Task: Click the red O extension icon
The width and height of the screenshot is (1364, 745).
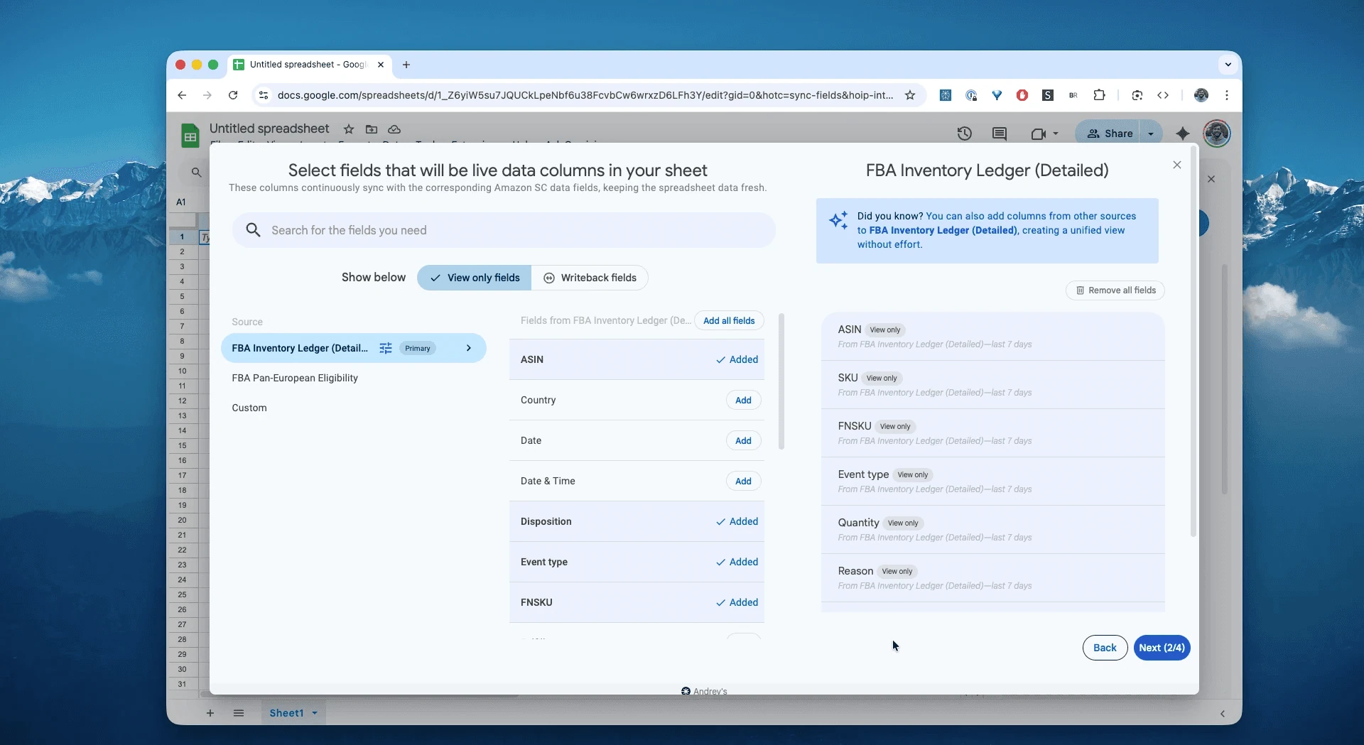Action: [x=1022, y=95]
